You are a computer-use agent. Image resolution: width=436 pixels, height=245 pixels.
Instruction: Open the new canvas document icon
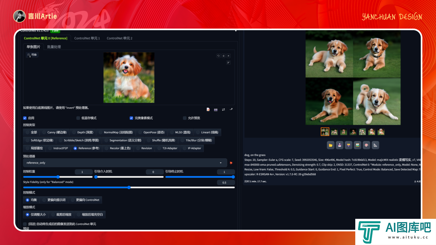point(208,109)
